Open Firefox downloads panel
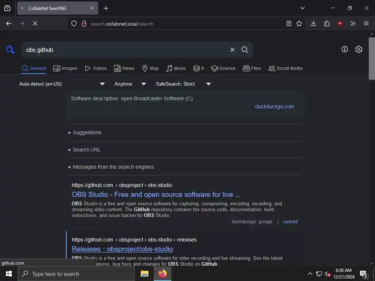375x281 pixels. [313, 23]
